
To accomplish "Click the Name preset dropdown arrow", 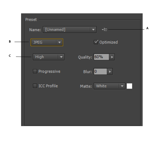I will tap(93, 30).
